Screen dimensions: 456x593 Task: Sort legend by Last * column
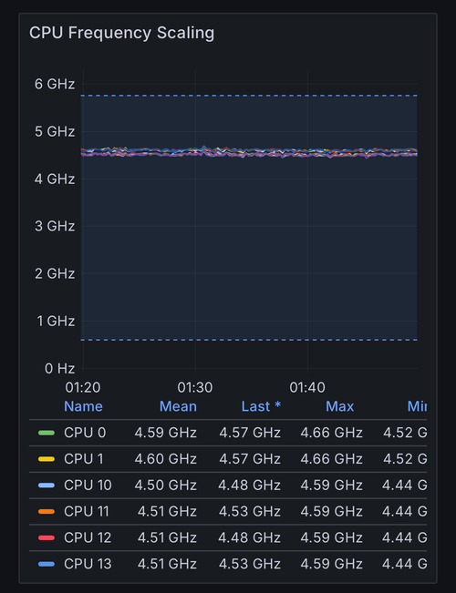pyautogui.click(x=261, y=406)
